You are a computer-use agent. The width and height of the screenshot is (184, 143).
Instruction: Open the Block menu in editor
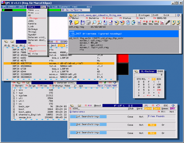[x=109, y=18]
